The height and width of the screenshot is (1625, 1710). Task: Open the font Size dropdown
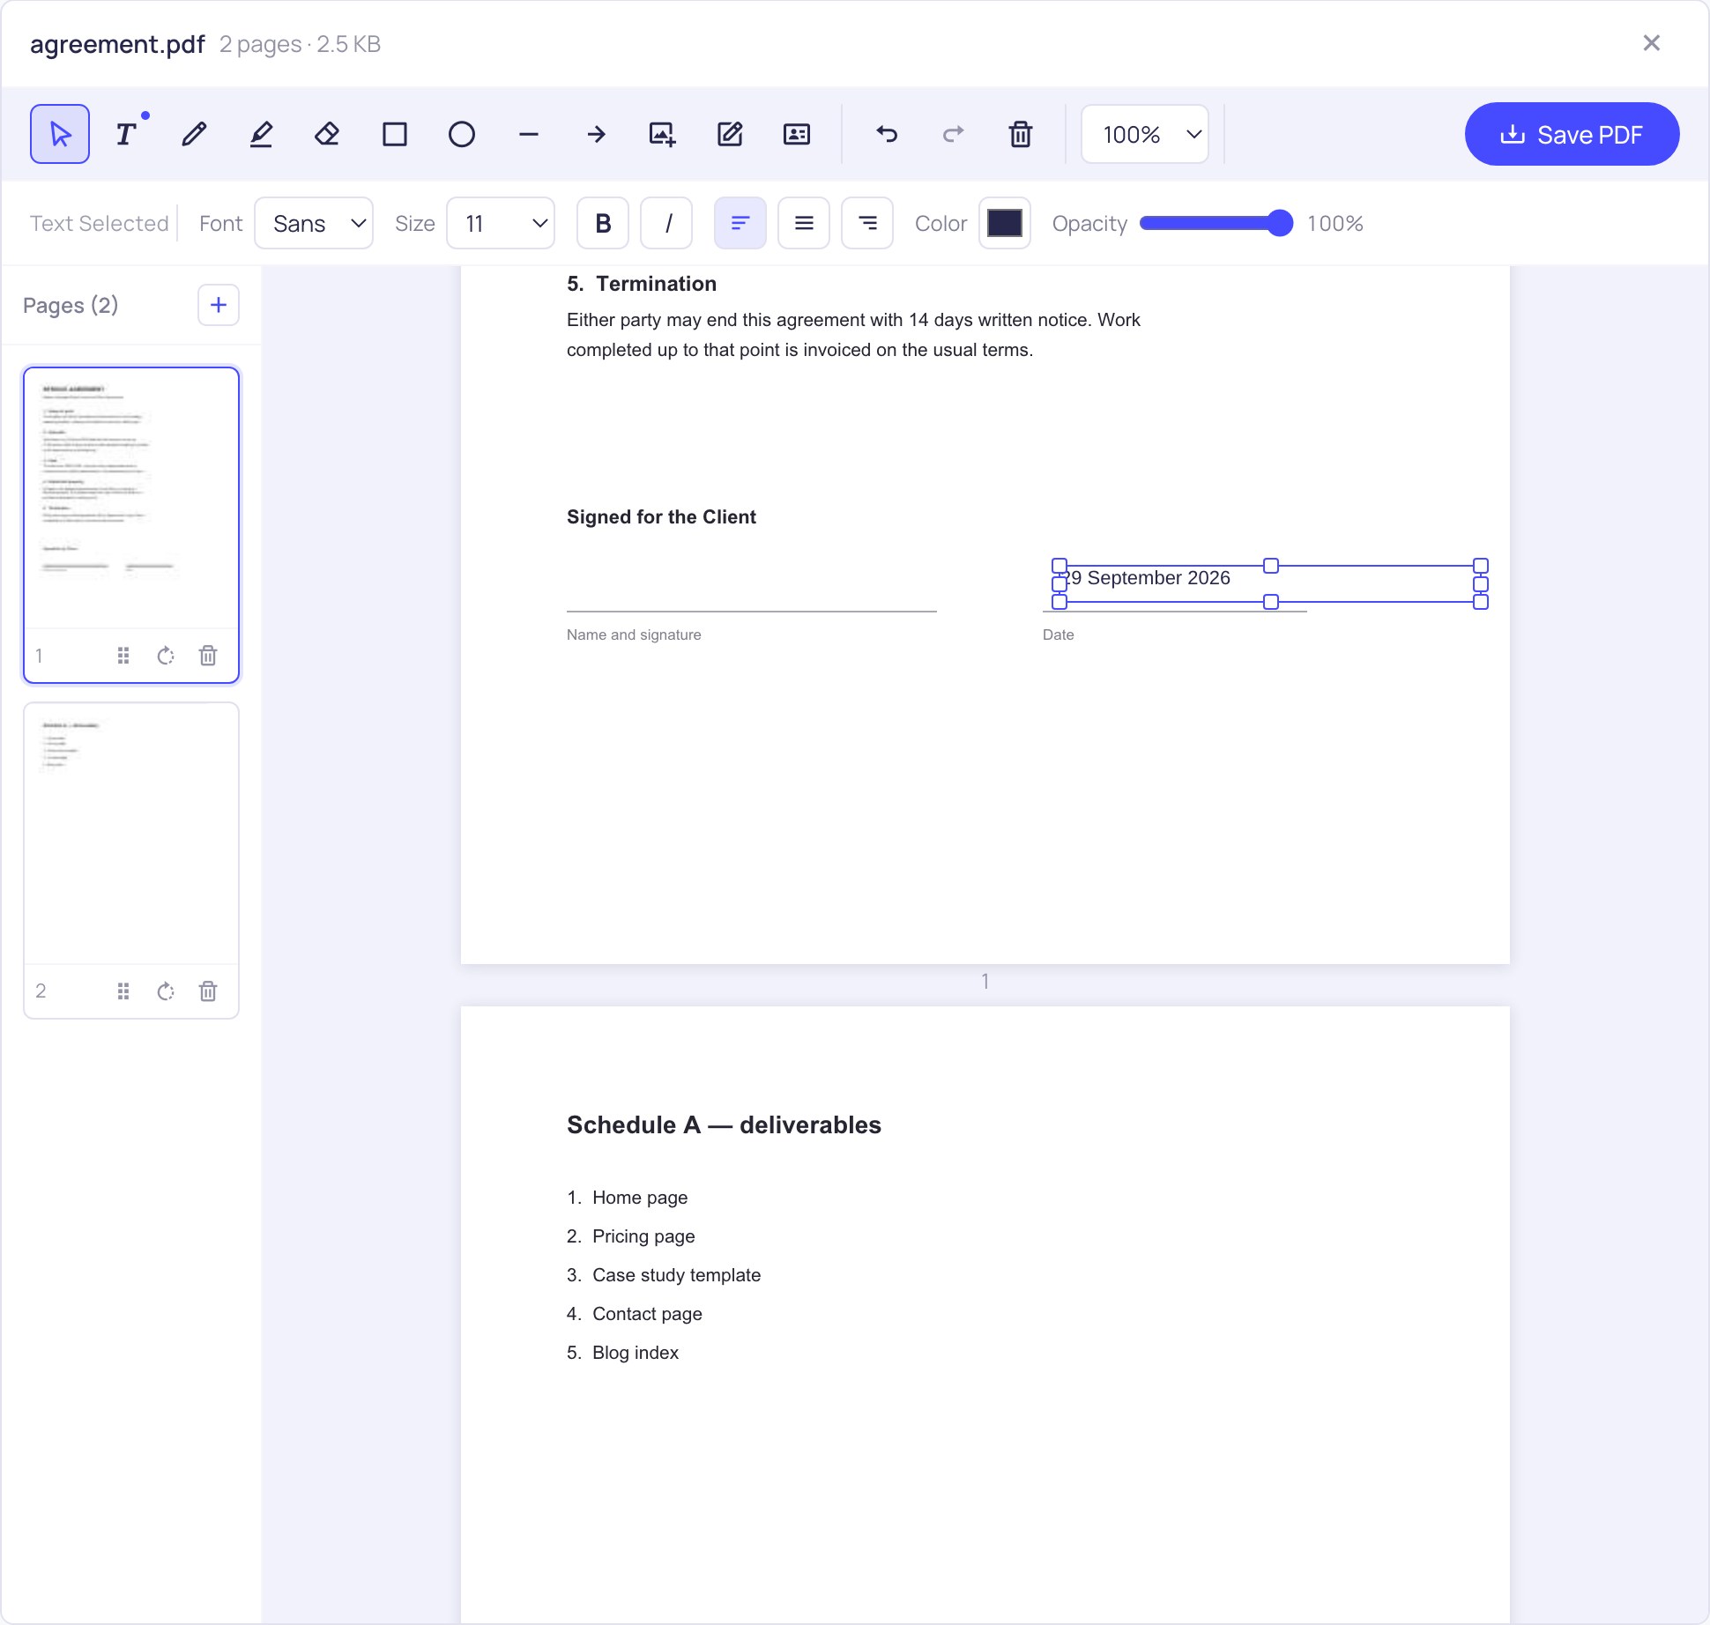(501, 223)
